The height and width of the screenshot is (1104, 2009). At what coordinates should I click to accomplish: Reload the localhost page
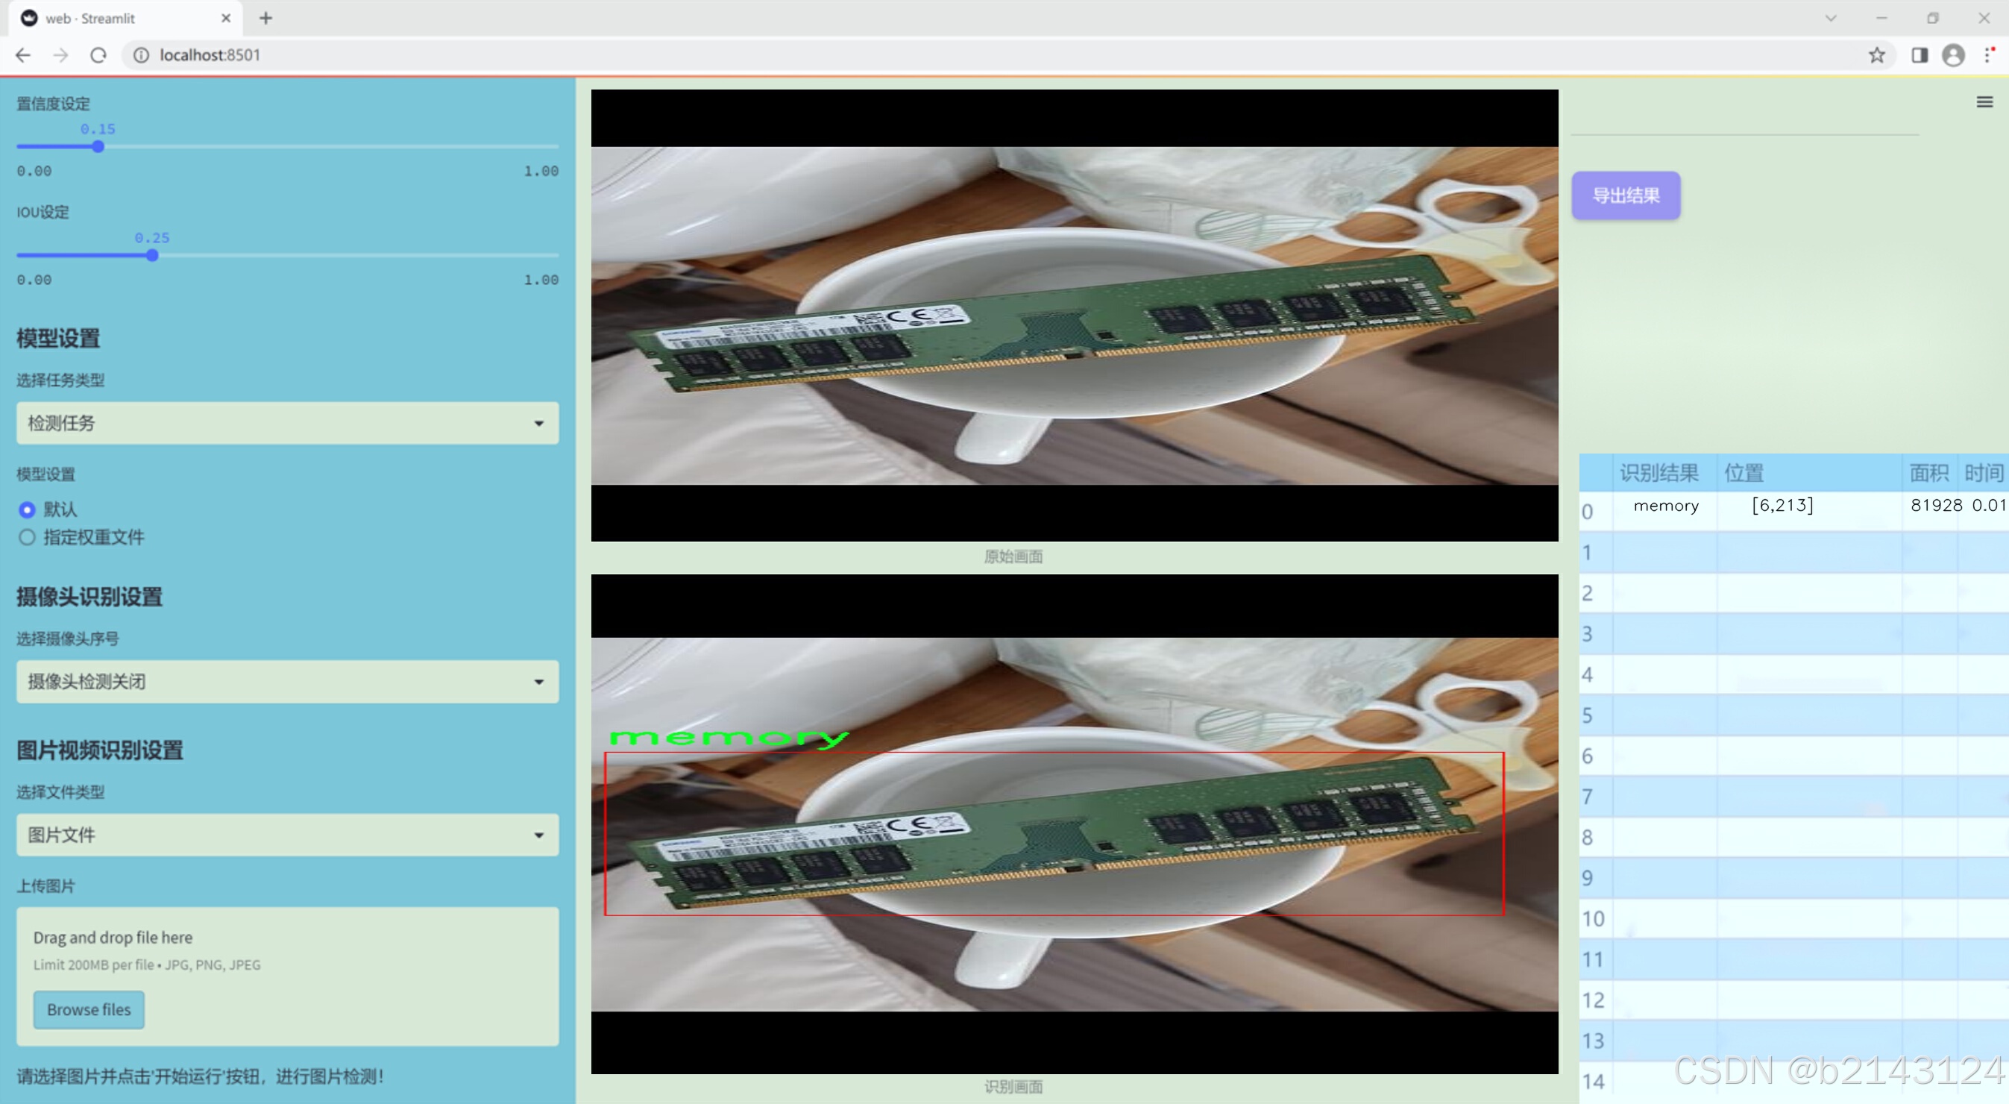98,55
